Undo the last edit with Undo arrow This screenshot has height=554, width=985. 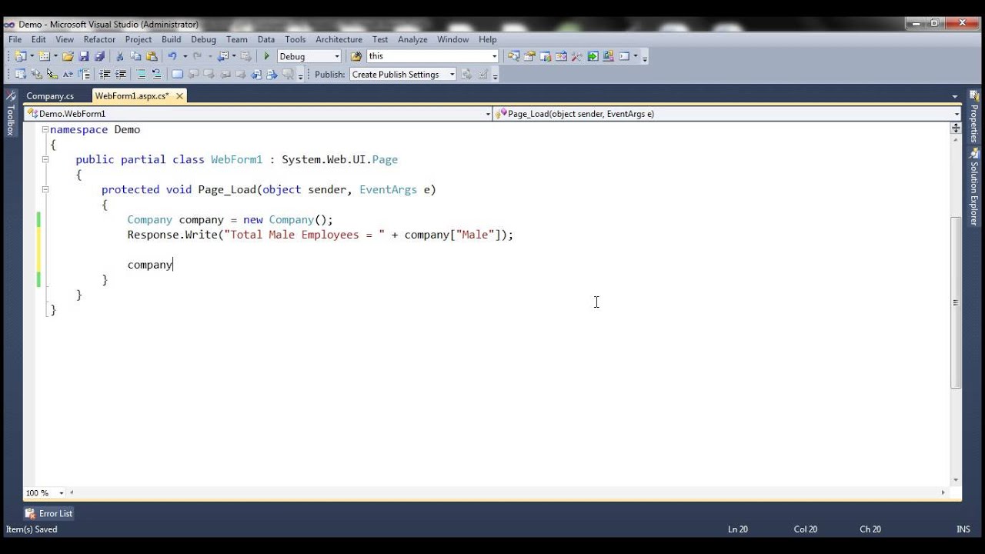click(x=172, y=56)
